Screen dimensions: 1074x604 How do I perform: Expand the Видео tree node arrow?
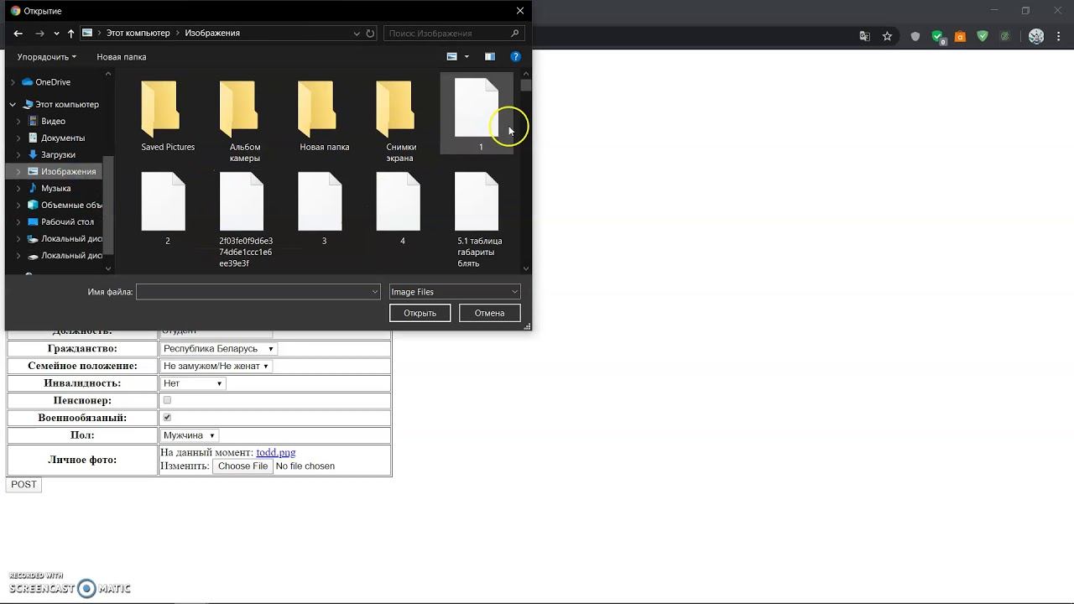(18, 121)
